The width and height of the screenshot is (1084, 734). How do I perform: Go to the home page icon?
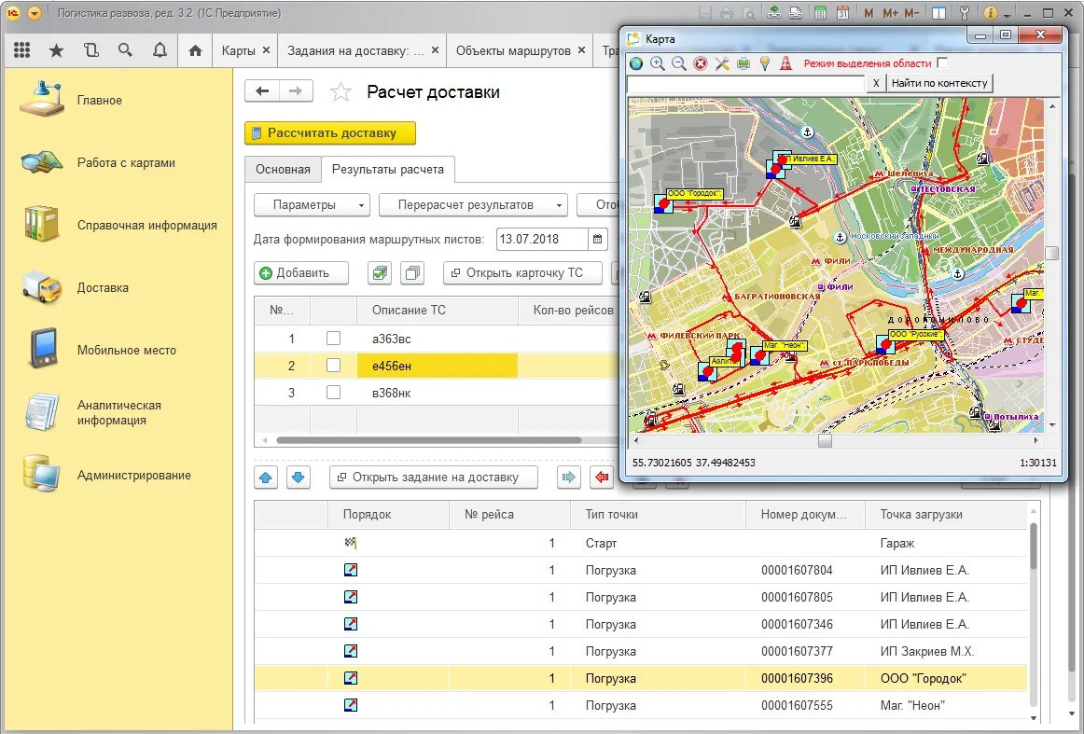195,50
